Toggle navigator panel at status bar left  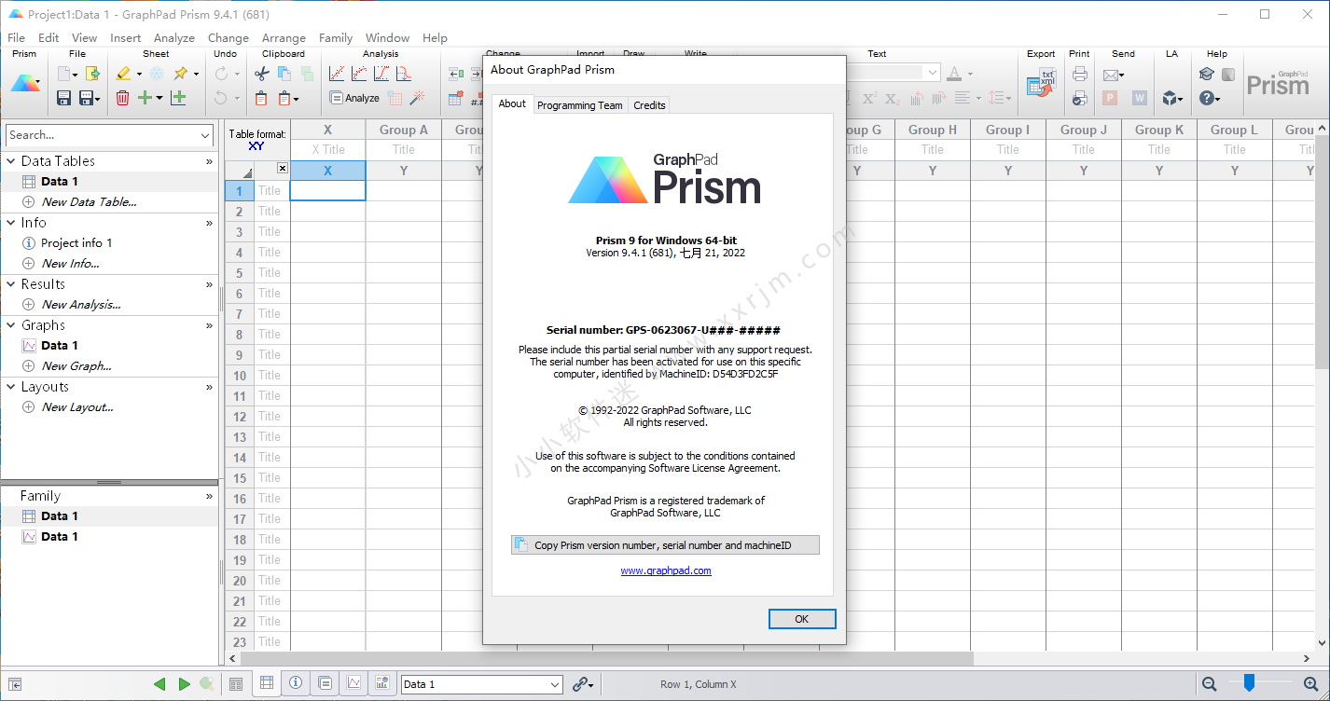(x=16, y=684)
